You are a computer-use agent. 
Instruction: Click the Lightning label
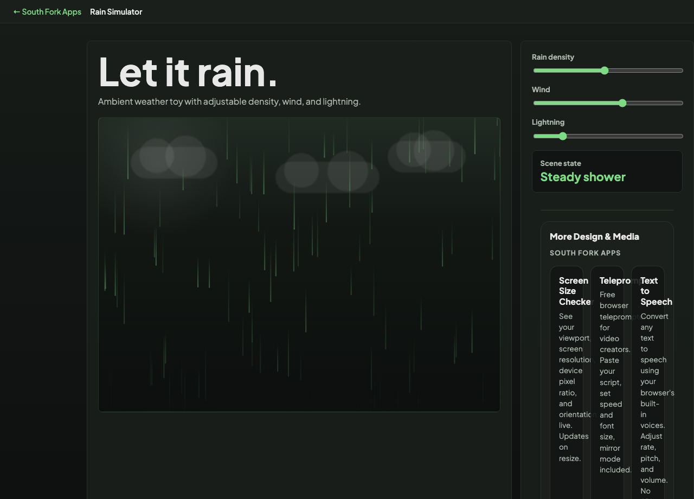[x=548, y=122]
